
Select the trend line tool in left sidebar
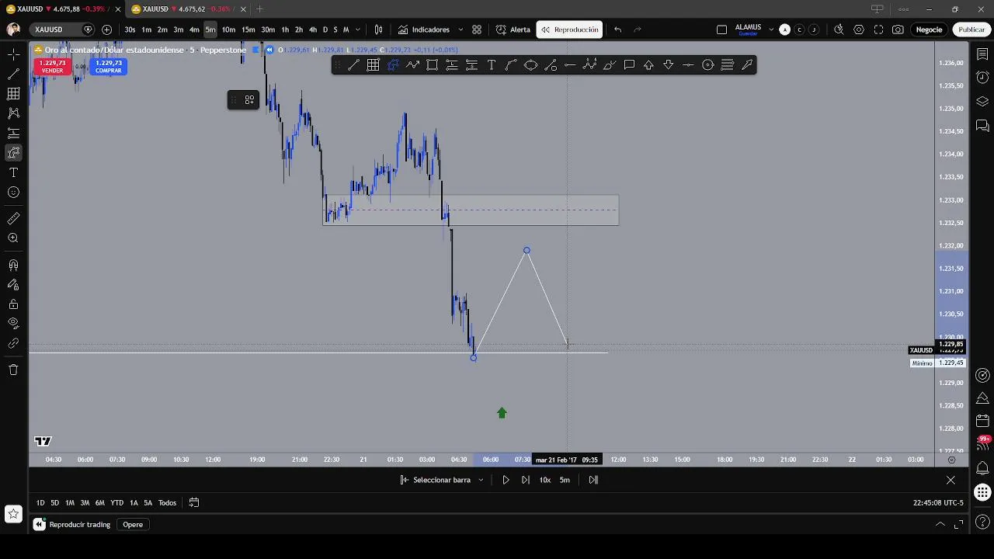(13, 75)
